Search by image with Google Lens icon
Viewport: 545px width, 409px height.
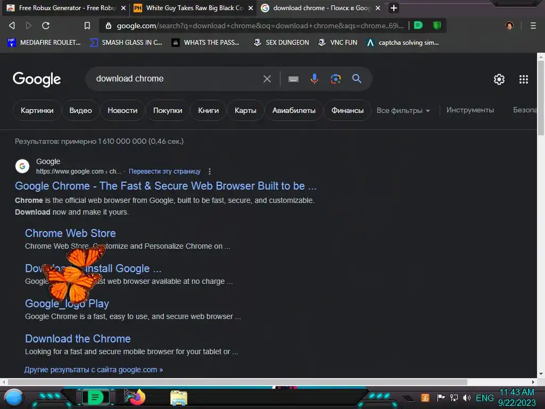[x=335, y=79]
